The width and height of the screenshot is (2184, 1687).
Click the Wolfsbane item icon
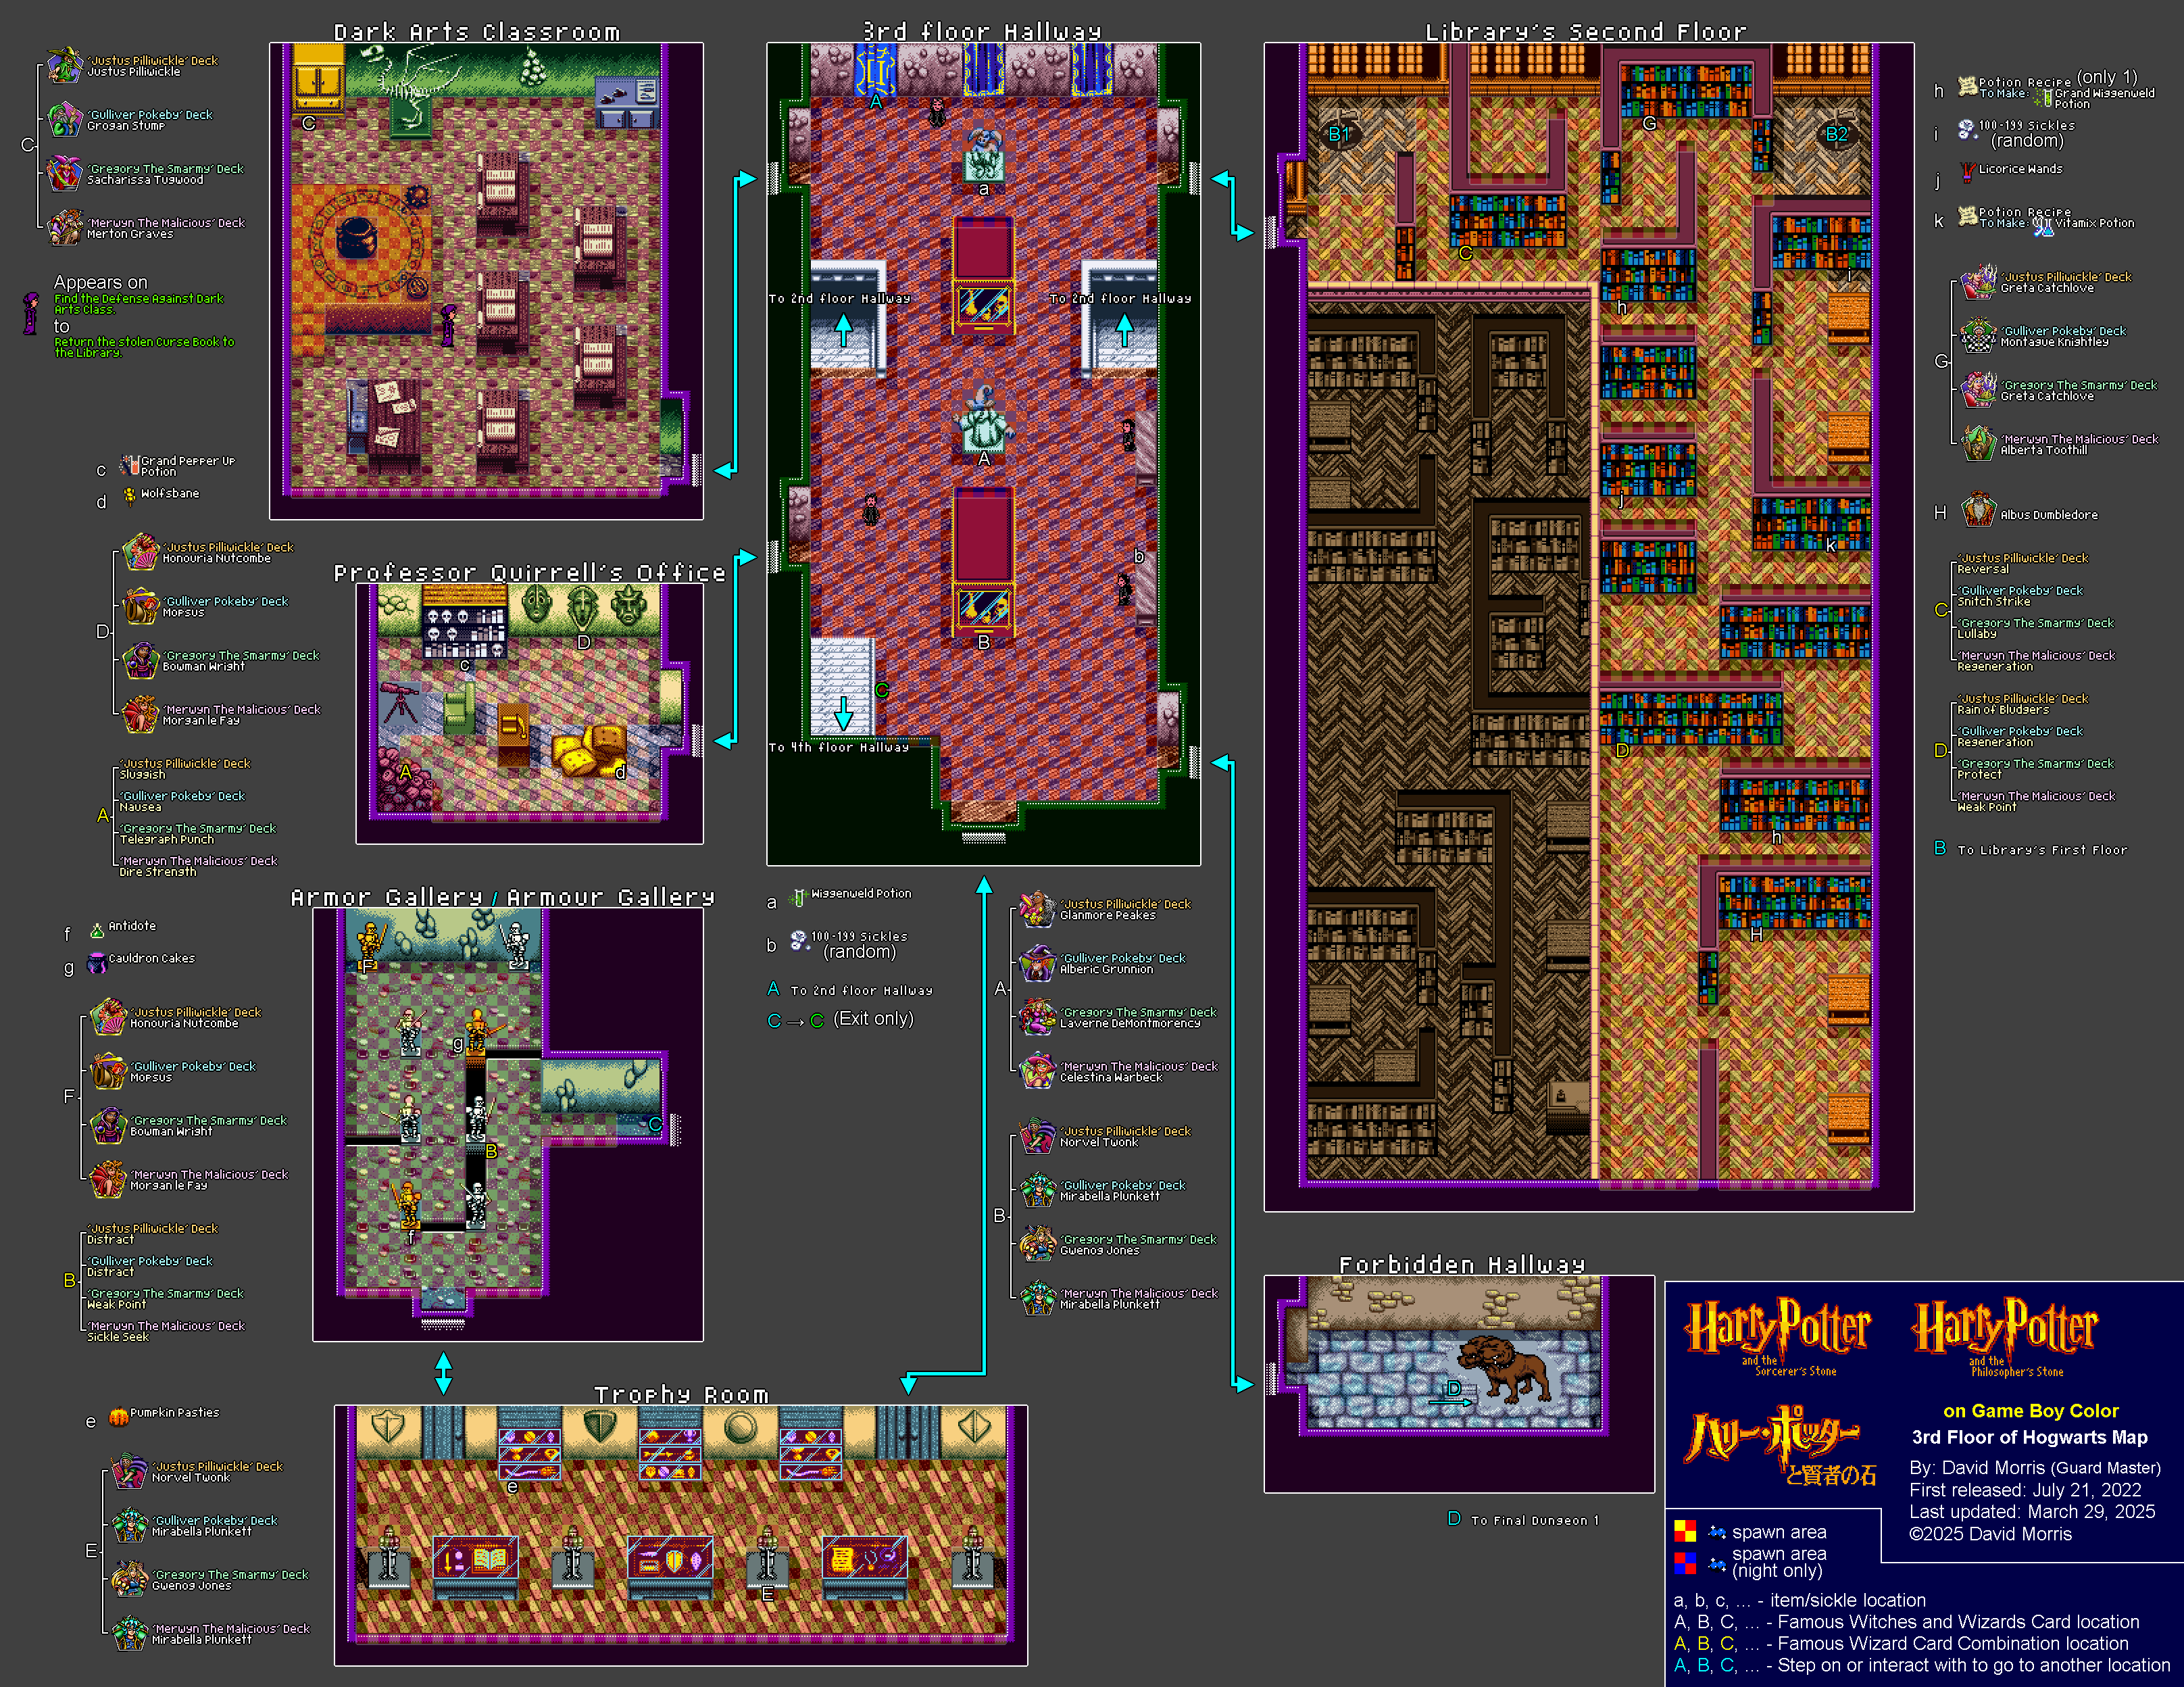130,494
